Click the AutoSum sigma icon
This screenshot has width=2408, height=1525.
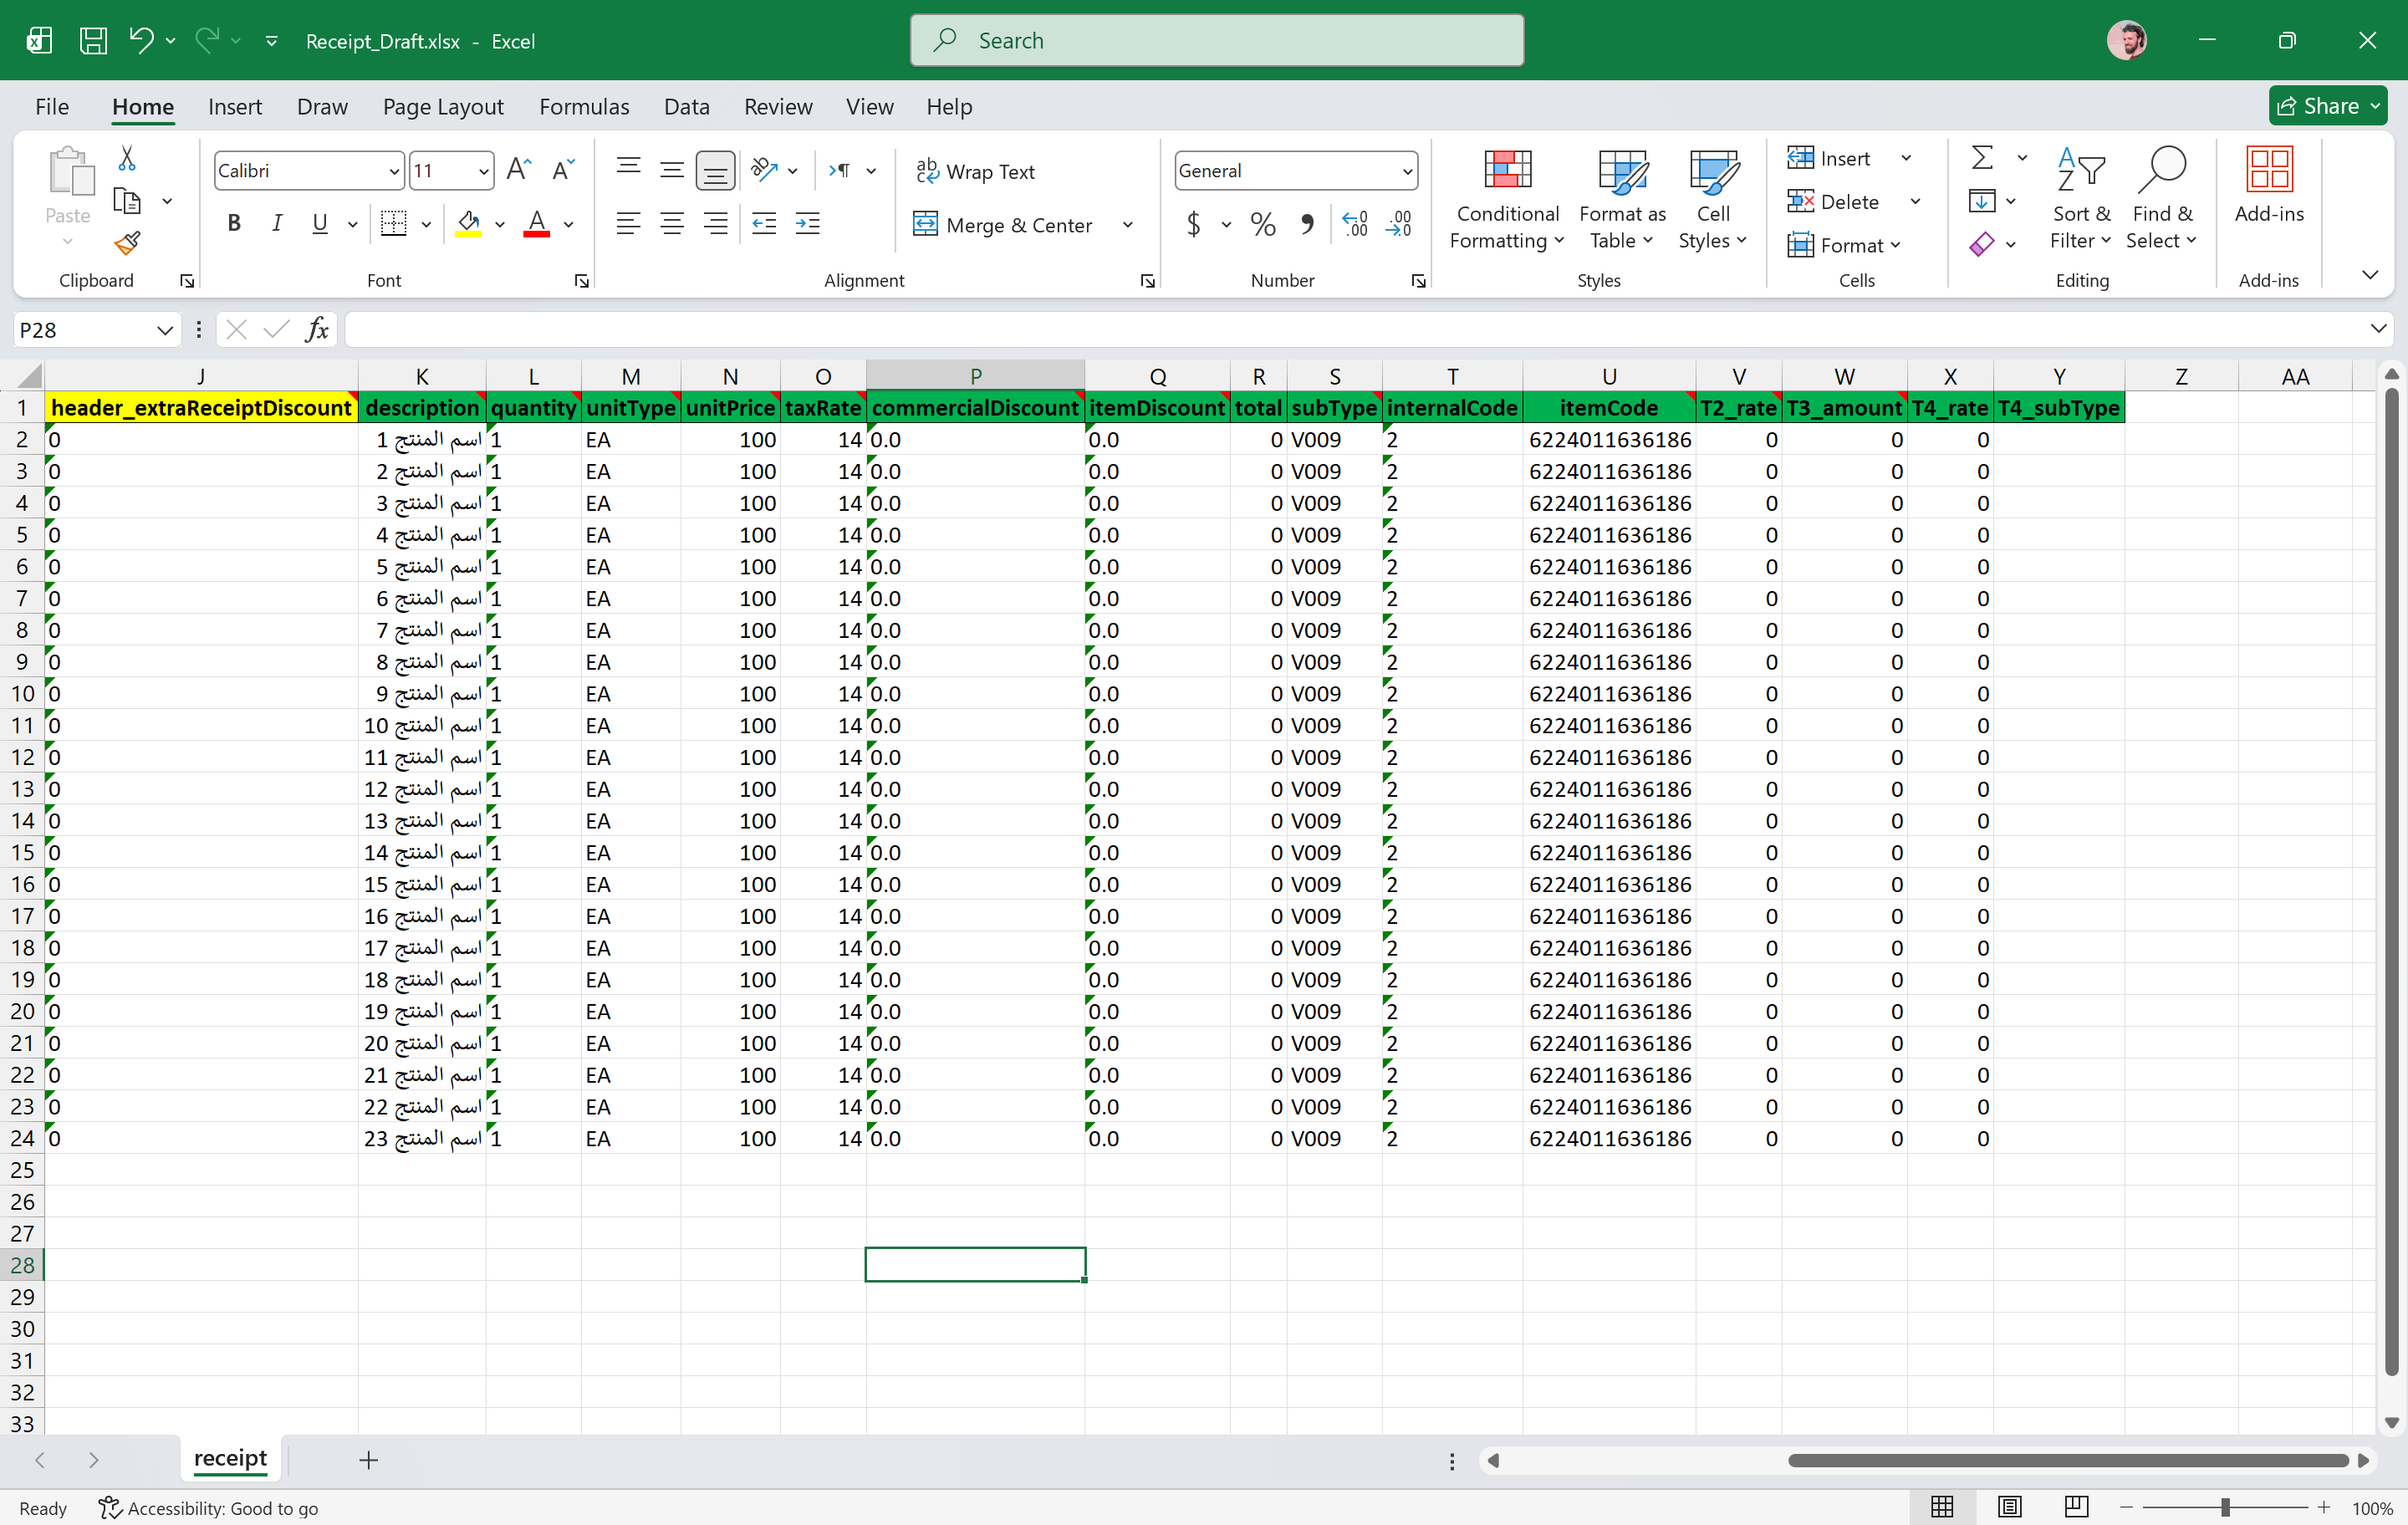[1981, 158]
